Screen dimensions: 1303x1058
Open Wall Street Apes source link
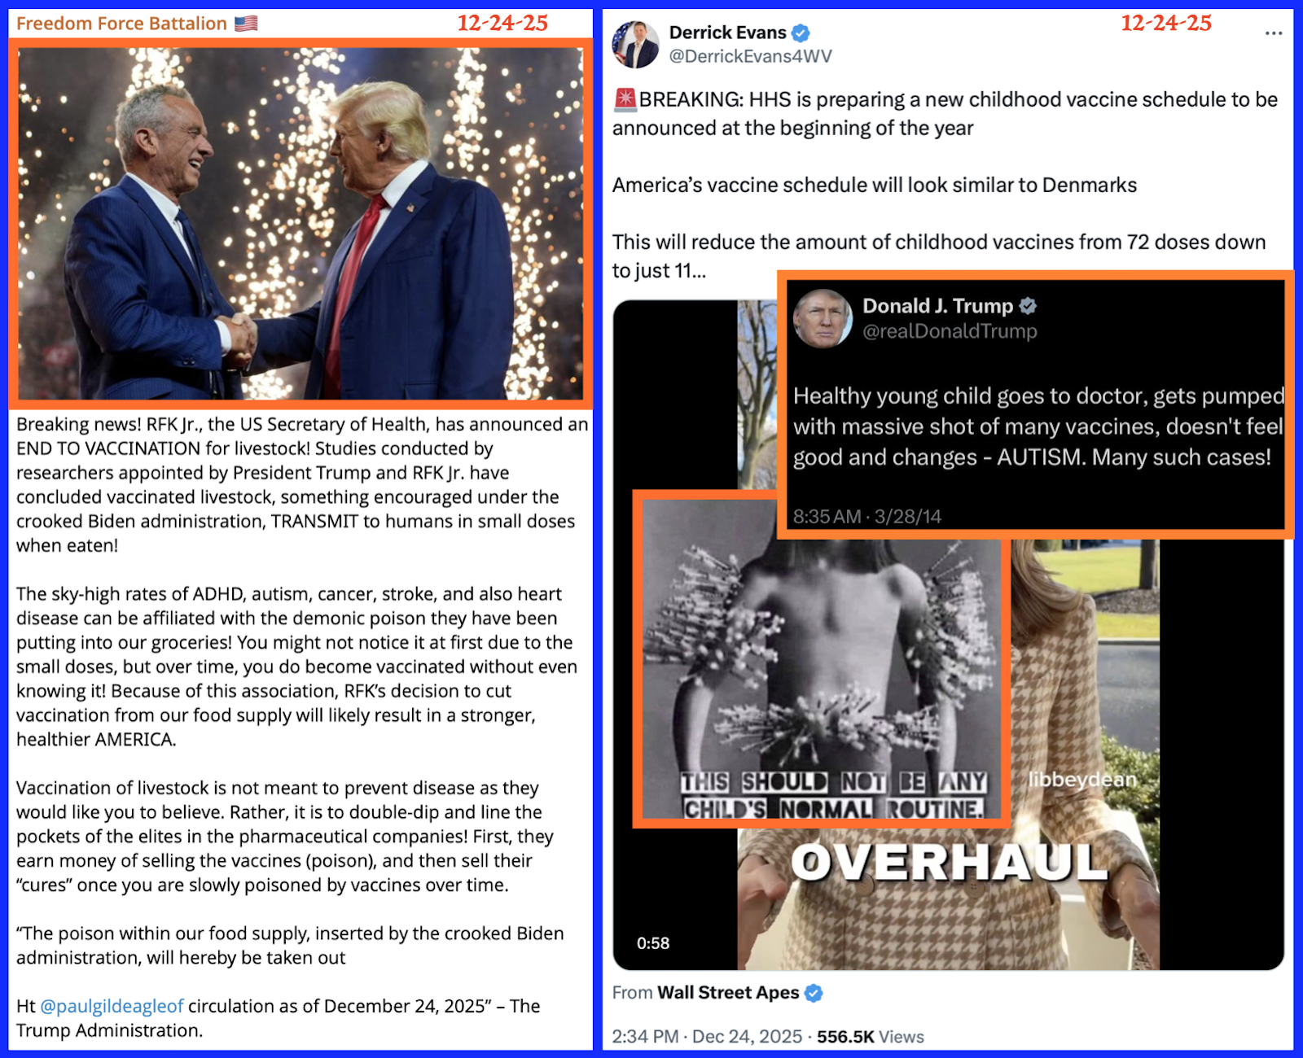point(728,993)
